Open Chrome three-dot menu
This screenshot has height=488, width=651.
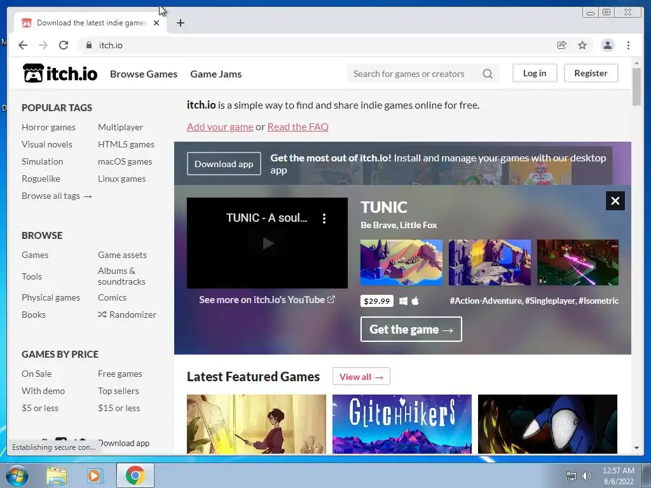[628, 45]
